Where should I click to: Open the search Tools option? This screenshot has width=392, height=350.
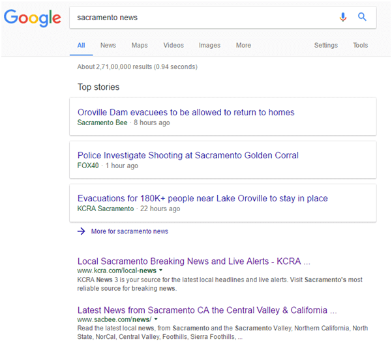click(x=360, y=46)
